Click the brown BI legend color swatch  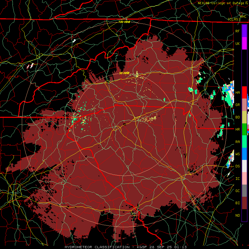coord(244,203)
